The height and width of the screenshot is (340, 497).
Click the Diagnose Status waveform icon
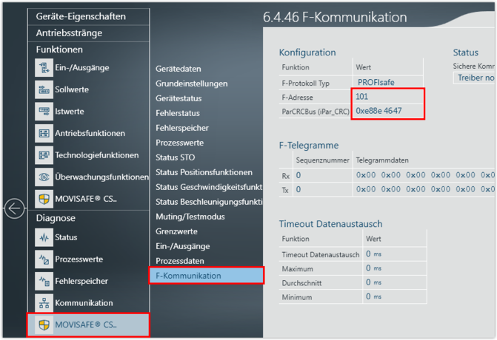point(43,237)
